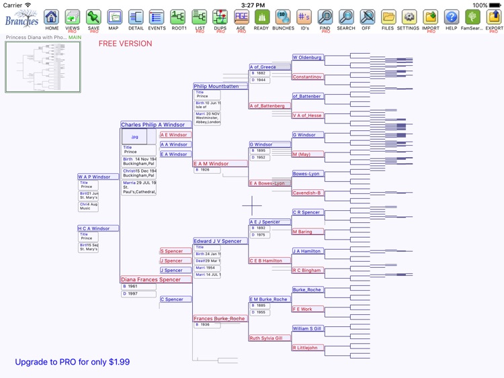
Task: Open SETTINGS gear icon
Action: [x=409, y=17]
